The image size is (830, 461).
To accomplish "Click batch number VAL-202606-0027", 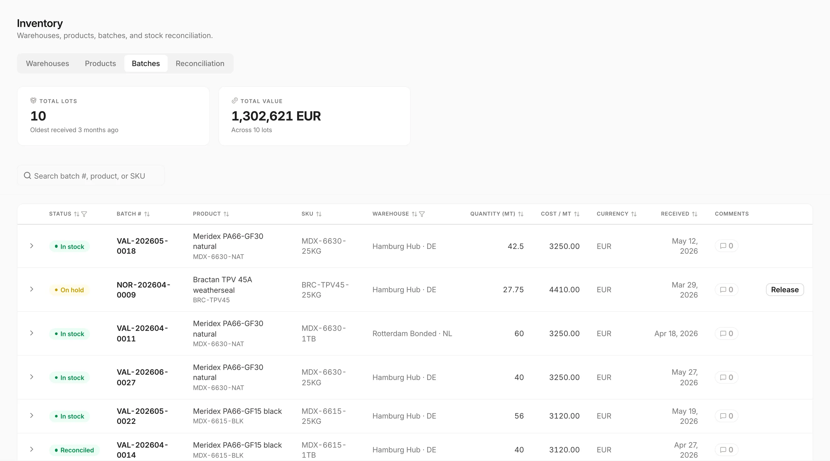I will point(142,377).
